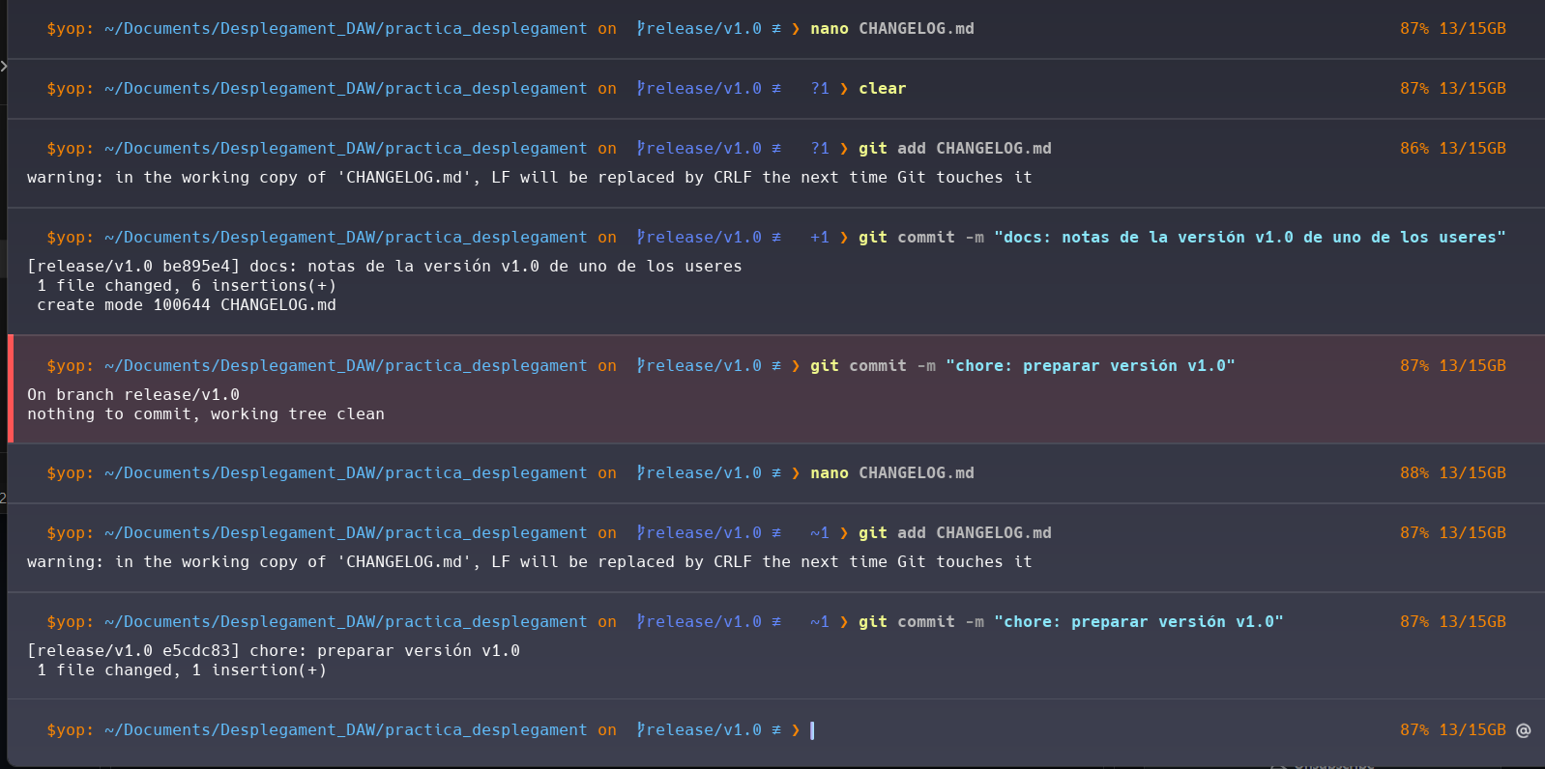The width and height of the screenshot is (1545, 769).
Task: Click the ?1 untracked indicator beside the clear command
Action: pos(820,89)
